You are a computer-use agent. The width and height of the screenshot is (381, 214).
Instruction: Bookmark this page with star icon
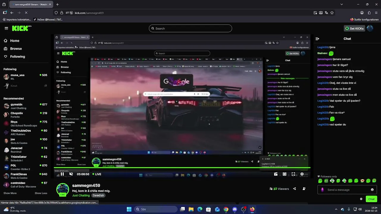pyautogui.click(x=332, y=13)
